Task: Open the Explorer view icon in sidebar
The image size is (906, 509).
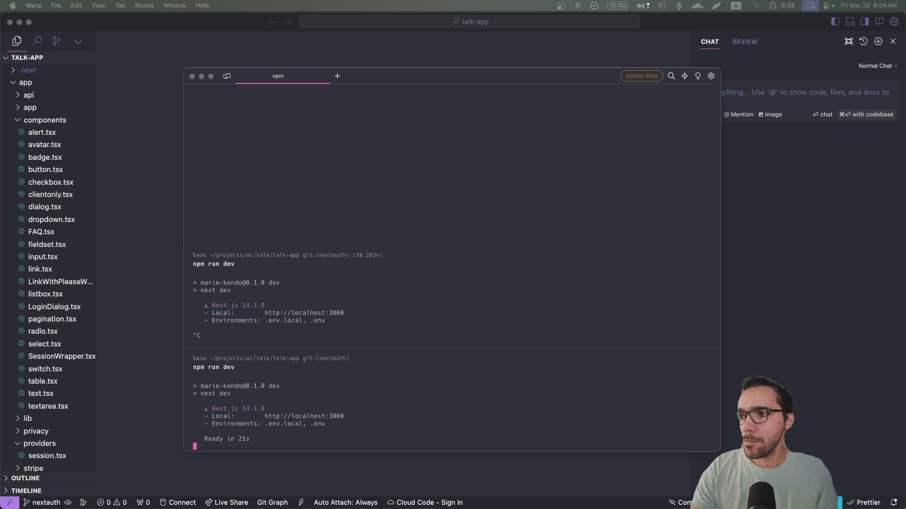Action: click(17, 41)
